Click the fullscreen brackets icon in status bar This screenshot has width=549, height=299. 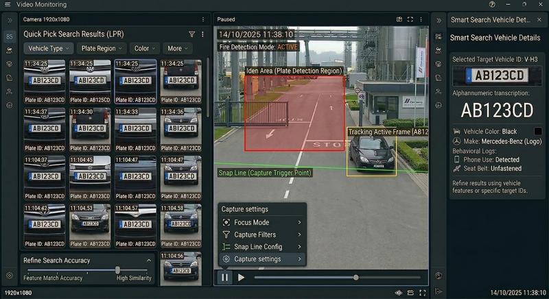coord(422,293)
